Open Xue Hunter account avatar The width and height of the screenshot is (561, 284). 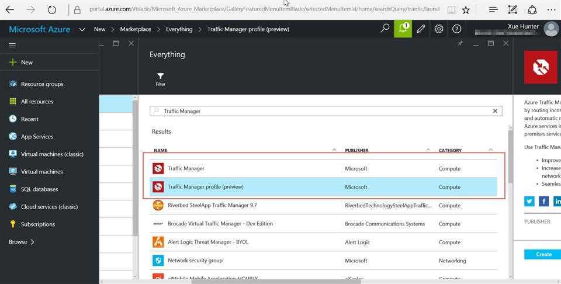[551, 29]
